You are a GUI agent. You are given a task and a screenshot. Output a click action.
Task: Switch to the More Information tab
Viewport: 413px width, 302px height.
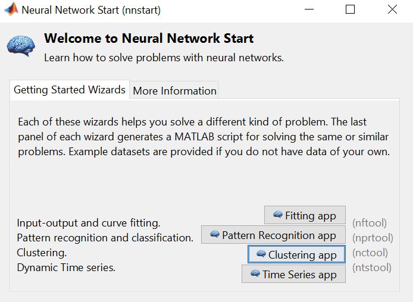tap(174, 91)
